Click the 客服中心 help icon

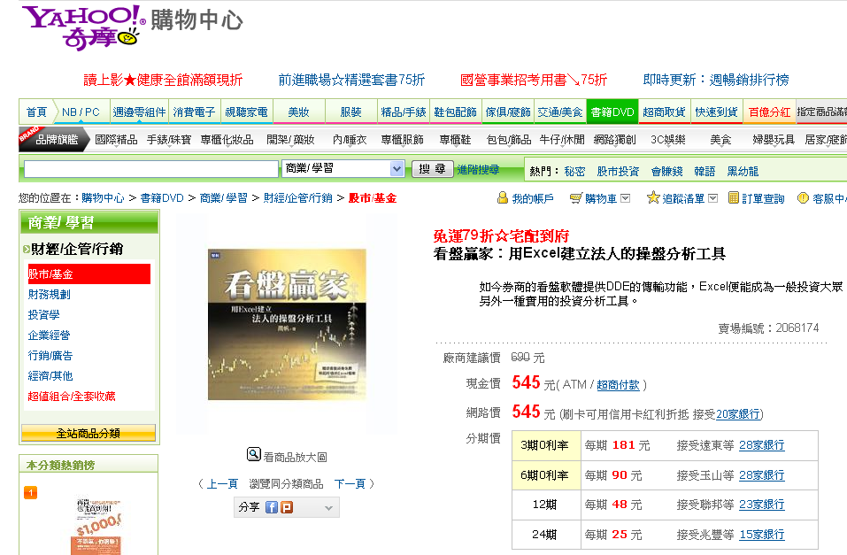point(804,197)
